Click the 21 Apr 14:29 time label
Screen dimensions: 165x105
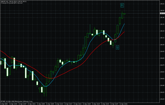pos(96,104)
